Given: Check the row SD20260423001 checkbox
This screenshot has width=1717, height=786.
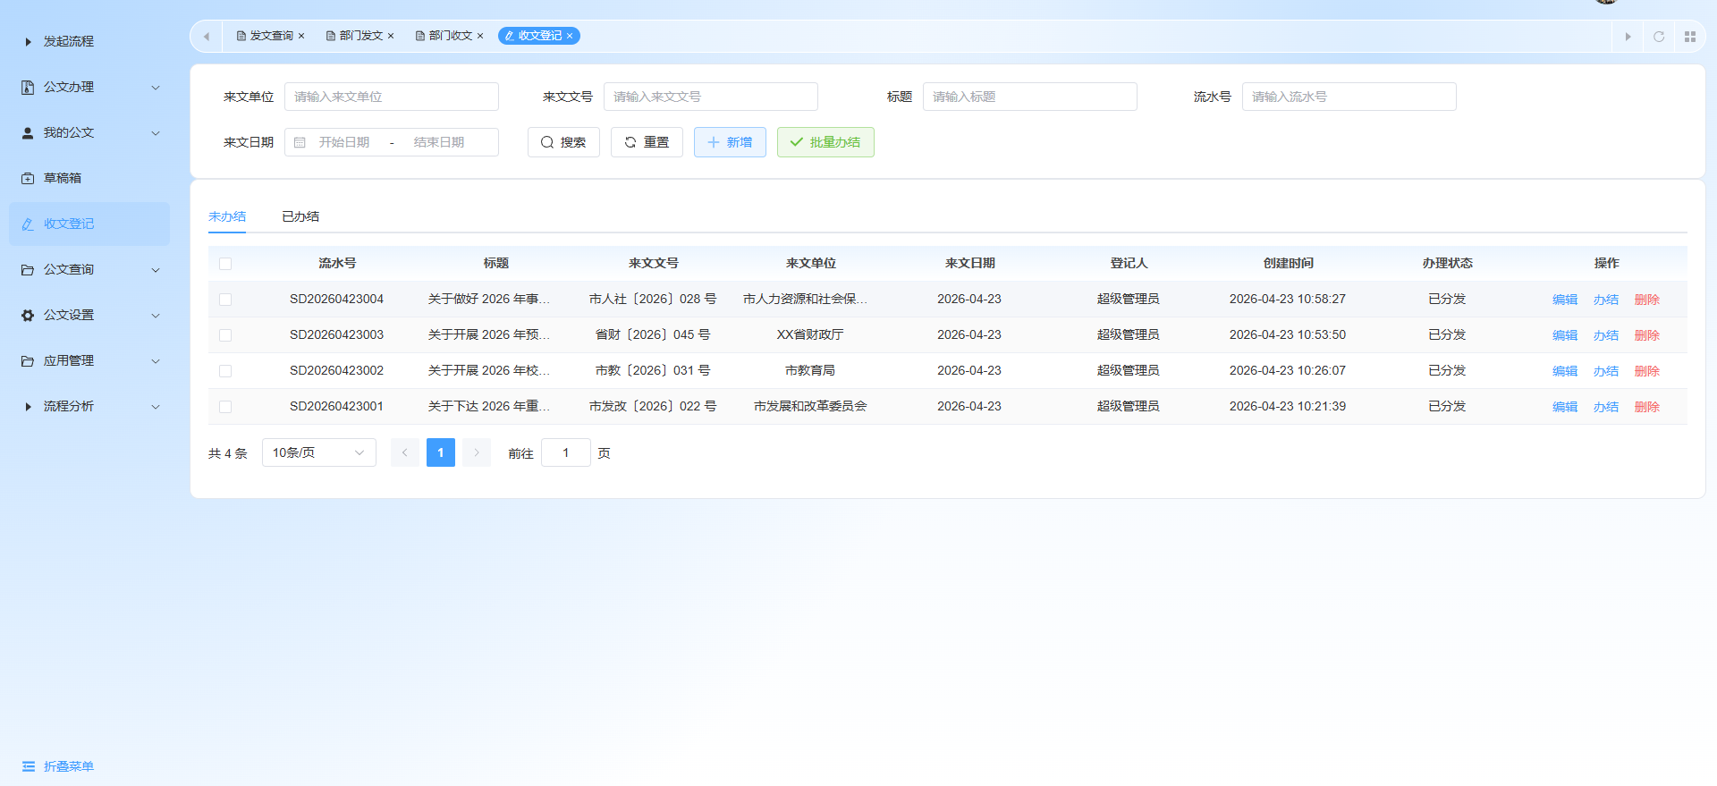Looking at the screenshot, I should tap(225, 407).
